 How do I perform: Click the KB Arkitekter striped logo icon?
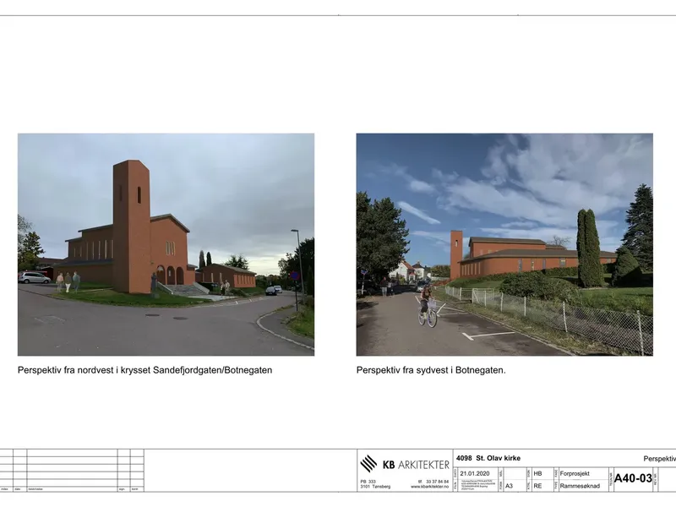pos(368,464)
